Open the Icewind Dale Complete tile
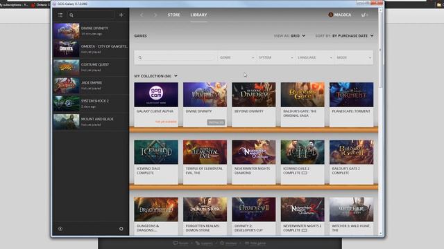444x249 pixels. (156, 162)
